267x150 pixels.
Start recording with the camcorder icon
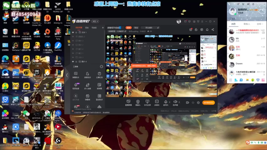click(x=188, y=103)
